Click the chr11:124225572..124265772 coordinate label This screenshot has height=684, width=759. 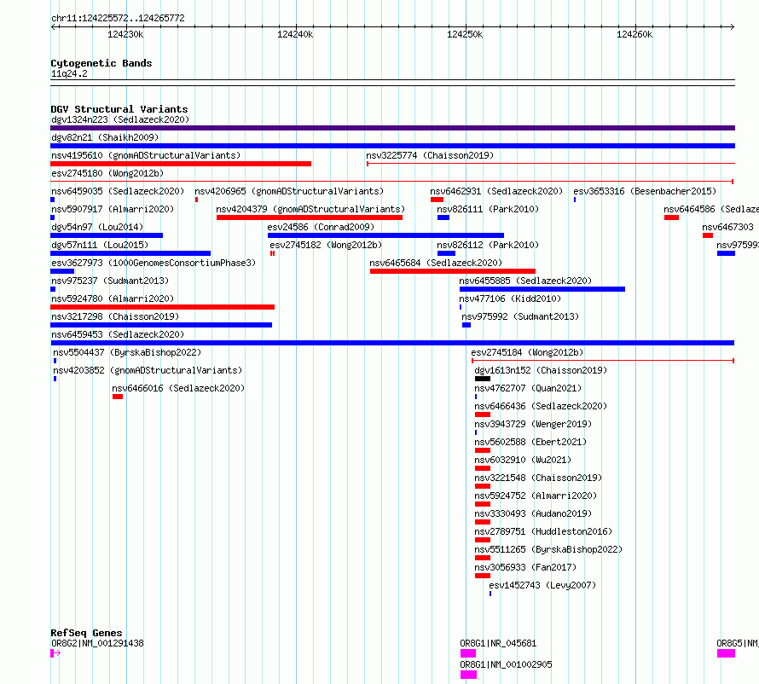(x=118, y=19)
